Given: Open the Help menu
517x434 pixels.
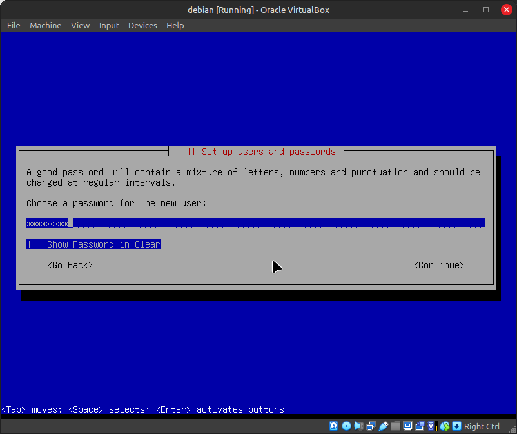Looking at the screenshot, I should click(x=175, y=25).
